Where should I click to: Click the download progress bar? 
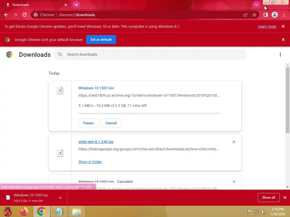click(149, 113)
